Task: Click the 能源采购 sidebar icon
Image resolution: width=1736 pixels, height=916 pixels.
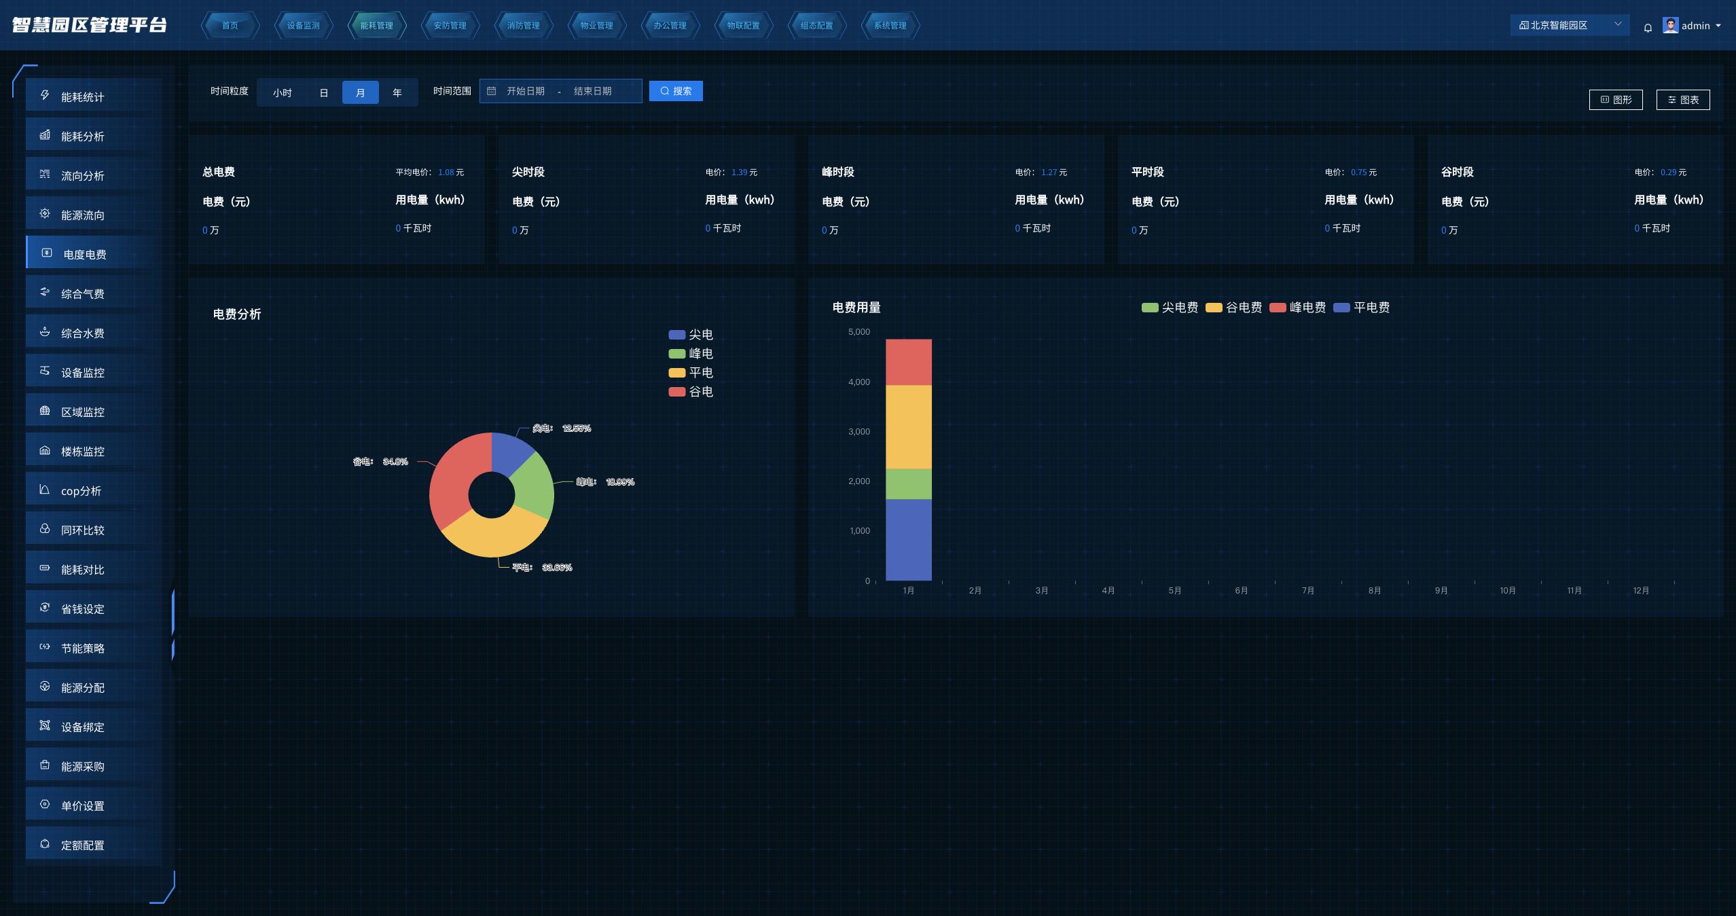Action: [45, 765]
